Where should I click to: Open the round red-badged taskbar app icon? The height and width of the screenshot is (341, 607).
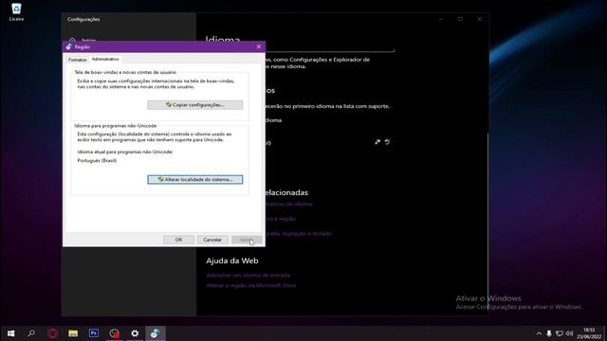click(x=114, y=333)
